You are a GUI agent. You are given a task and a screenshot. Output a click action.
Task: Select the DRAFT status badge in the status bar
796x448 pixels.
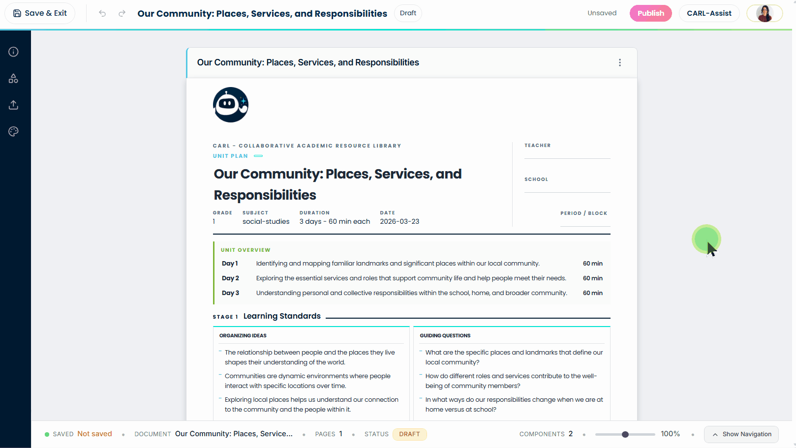409,434
